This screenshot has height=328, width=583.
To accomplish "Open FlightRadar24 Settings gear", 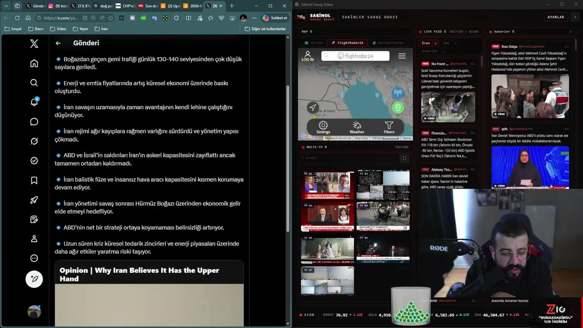I will (x=323, y=128).
